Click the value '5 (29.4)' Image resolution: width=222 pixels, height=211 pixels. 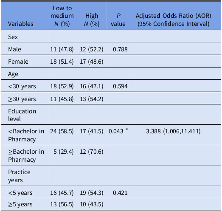tap(63, 152)
